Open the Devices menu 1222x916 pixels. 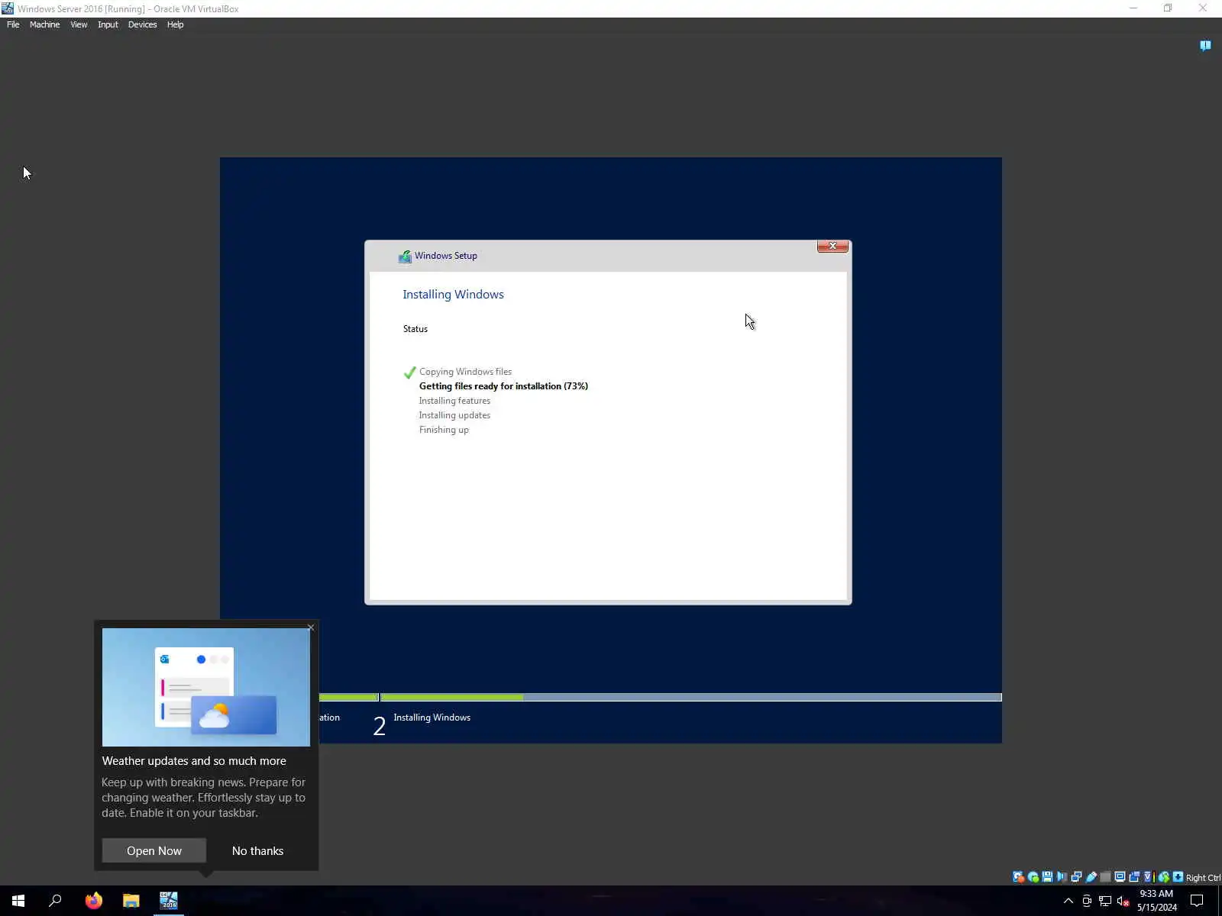pos(142,24)
